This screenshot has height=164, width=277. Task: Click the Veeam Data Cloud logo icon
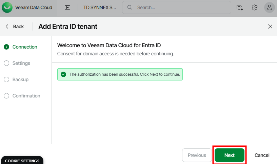tap(7, 7)
